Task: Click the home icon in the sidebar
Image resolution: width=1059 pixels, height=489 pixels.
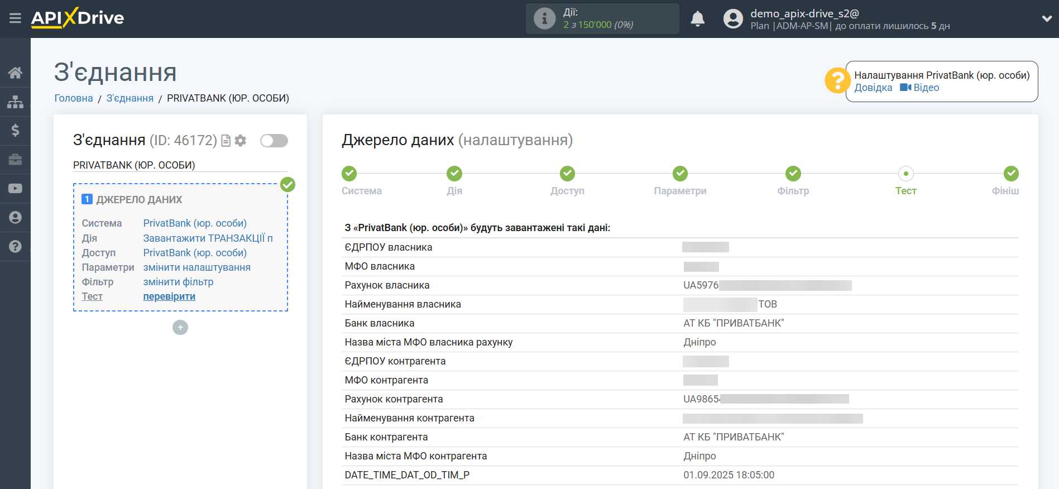Action: 15,73
